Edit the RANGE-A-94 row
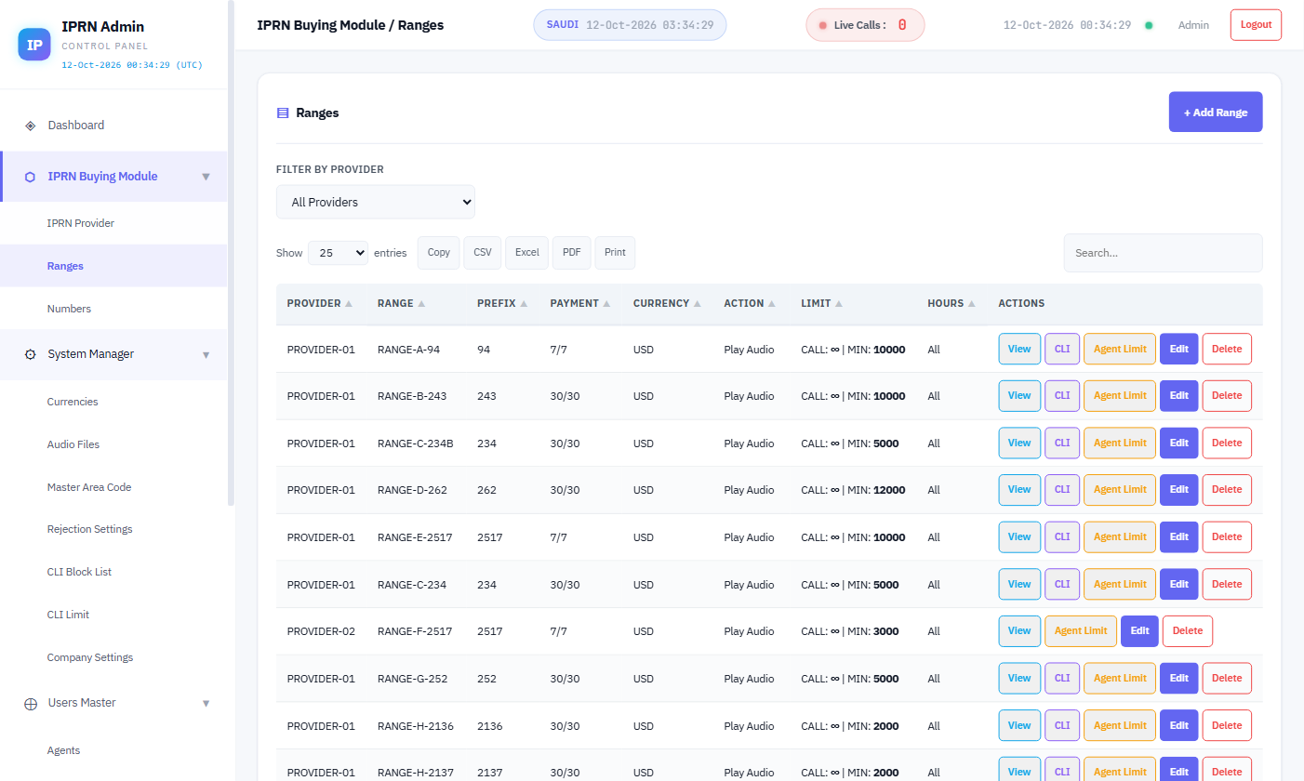 coord(1179,349)
